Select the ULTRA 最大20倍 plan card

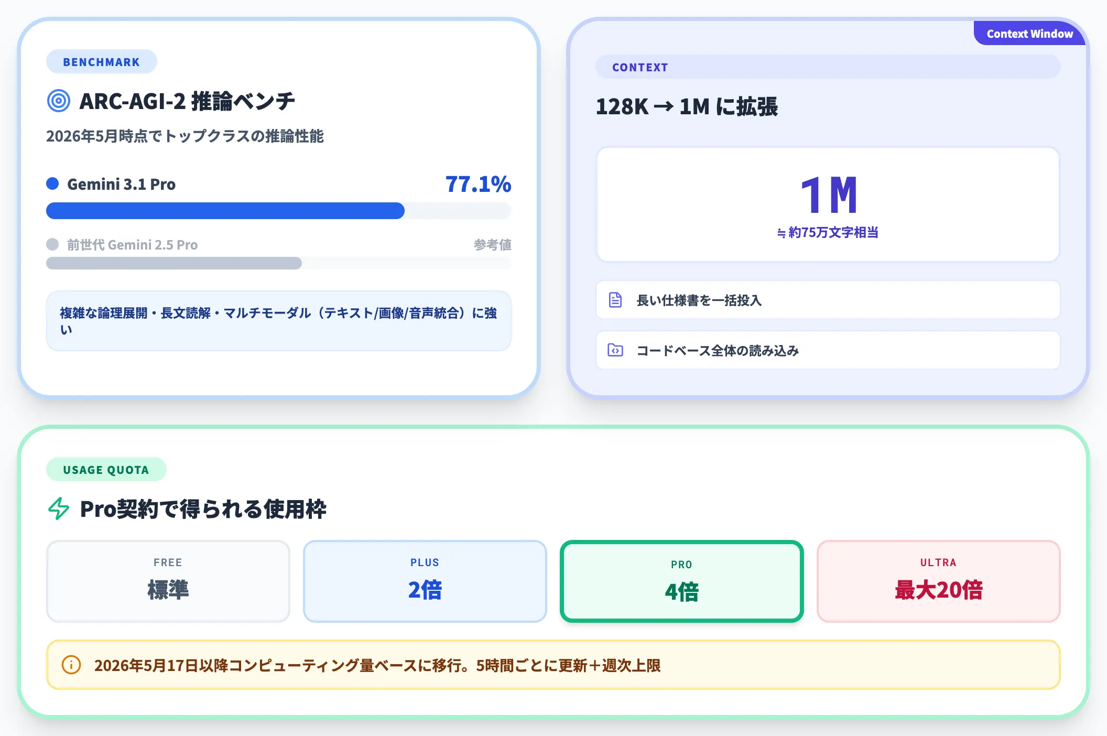(939, 581)
